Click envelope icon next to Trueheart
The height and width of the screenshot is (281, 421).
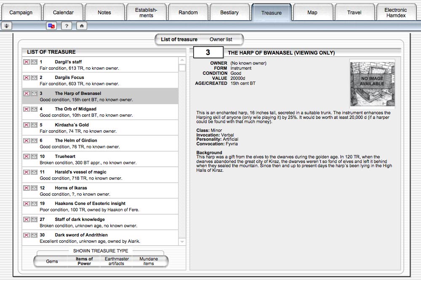pos(34,157)
